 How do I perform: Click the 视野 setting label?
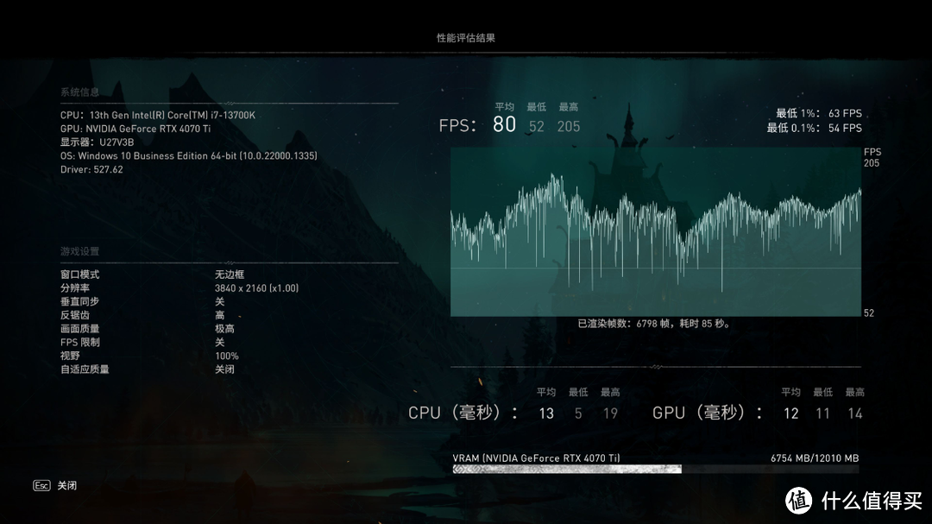[x=70, y=356]
